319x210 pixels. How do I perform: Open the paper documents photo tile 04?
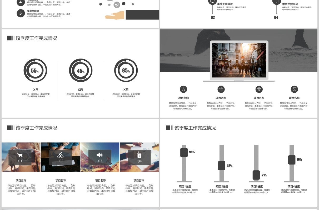[139, 157]
